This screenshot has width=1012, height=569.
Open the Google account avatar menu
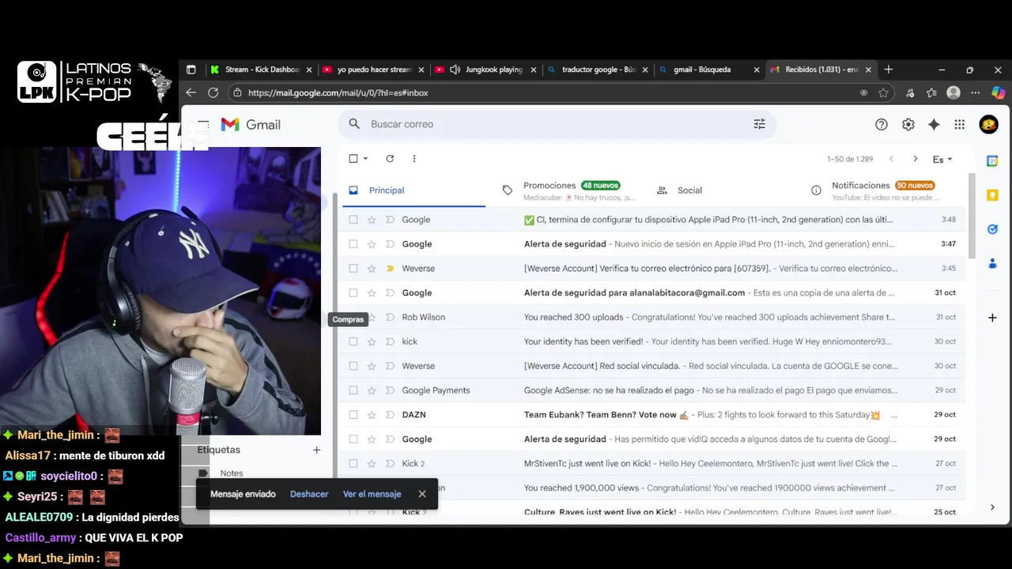(988, 124)
